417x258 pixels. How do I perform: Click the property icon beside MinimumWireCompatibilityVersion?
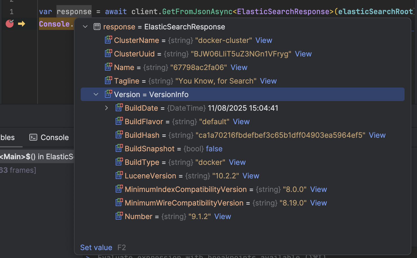[x=119, y=202]
